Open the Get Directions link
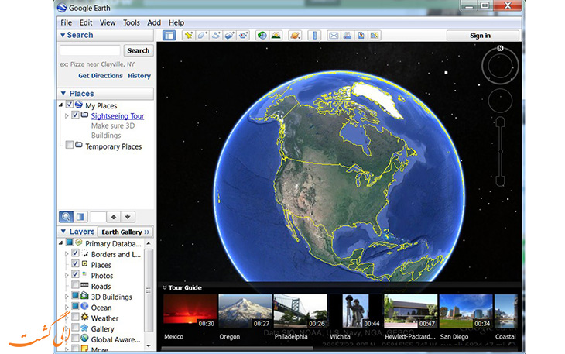The image size is (565, 354). tap(101, 76)
